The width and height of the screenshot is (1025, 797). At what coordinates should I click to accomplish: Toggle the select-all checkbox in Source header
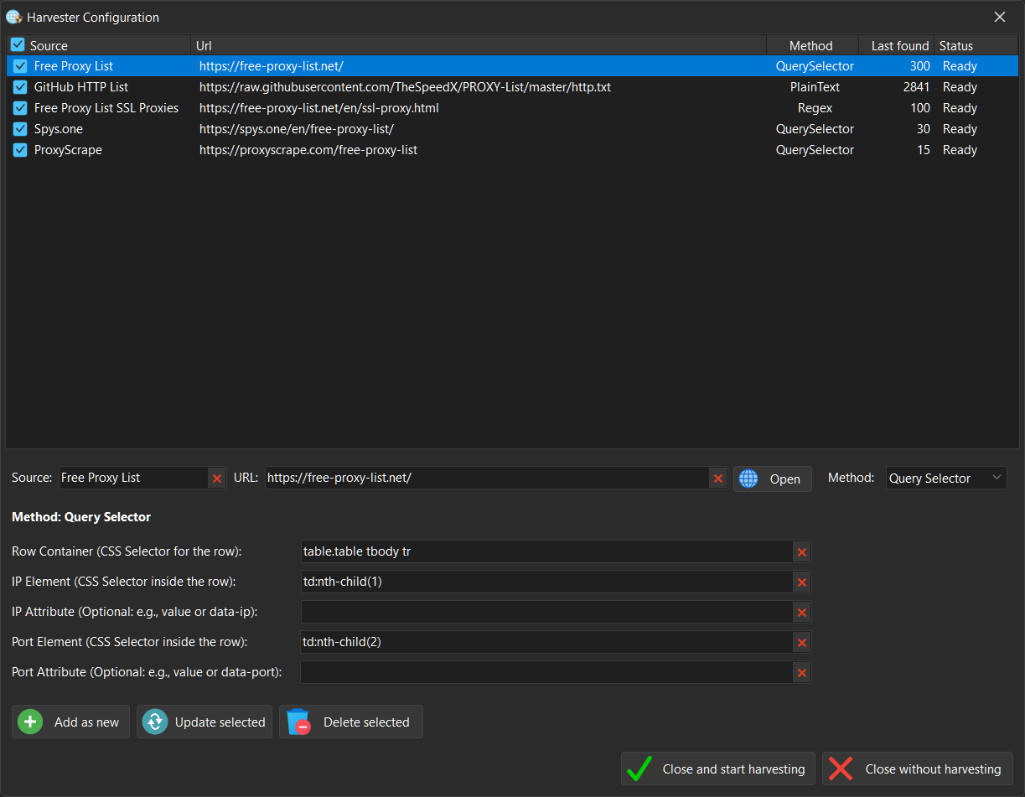pos(18,45)
